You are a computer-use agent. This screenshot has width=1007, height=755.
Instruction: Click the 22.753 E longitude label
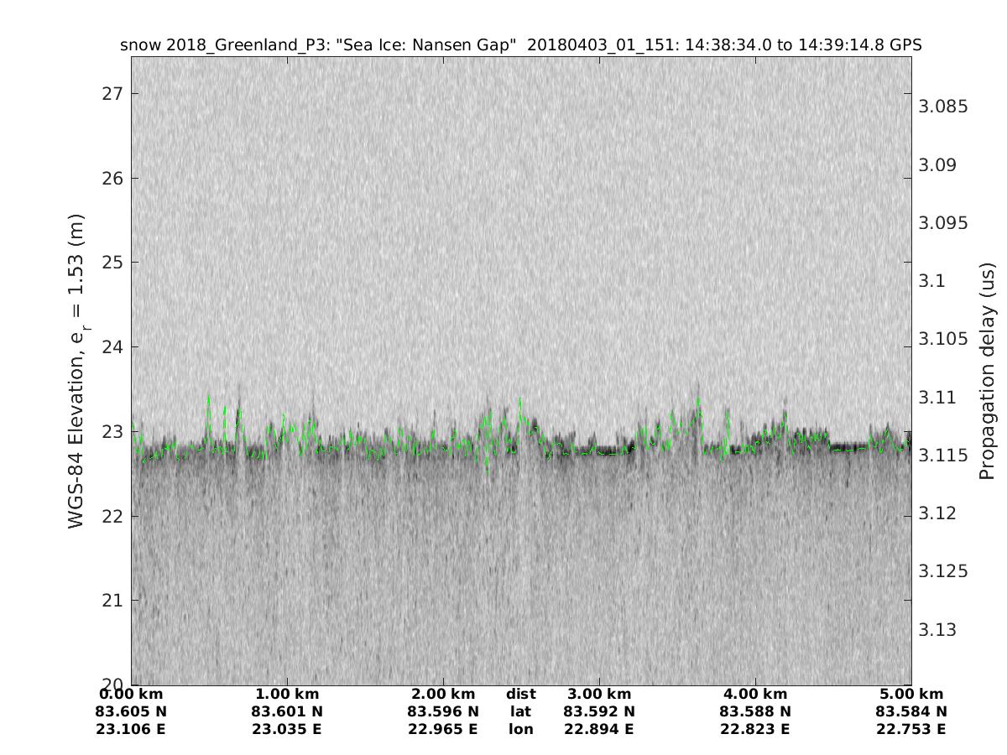click(911, 729)
